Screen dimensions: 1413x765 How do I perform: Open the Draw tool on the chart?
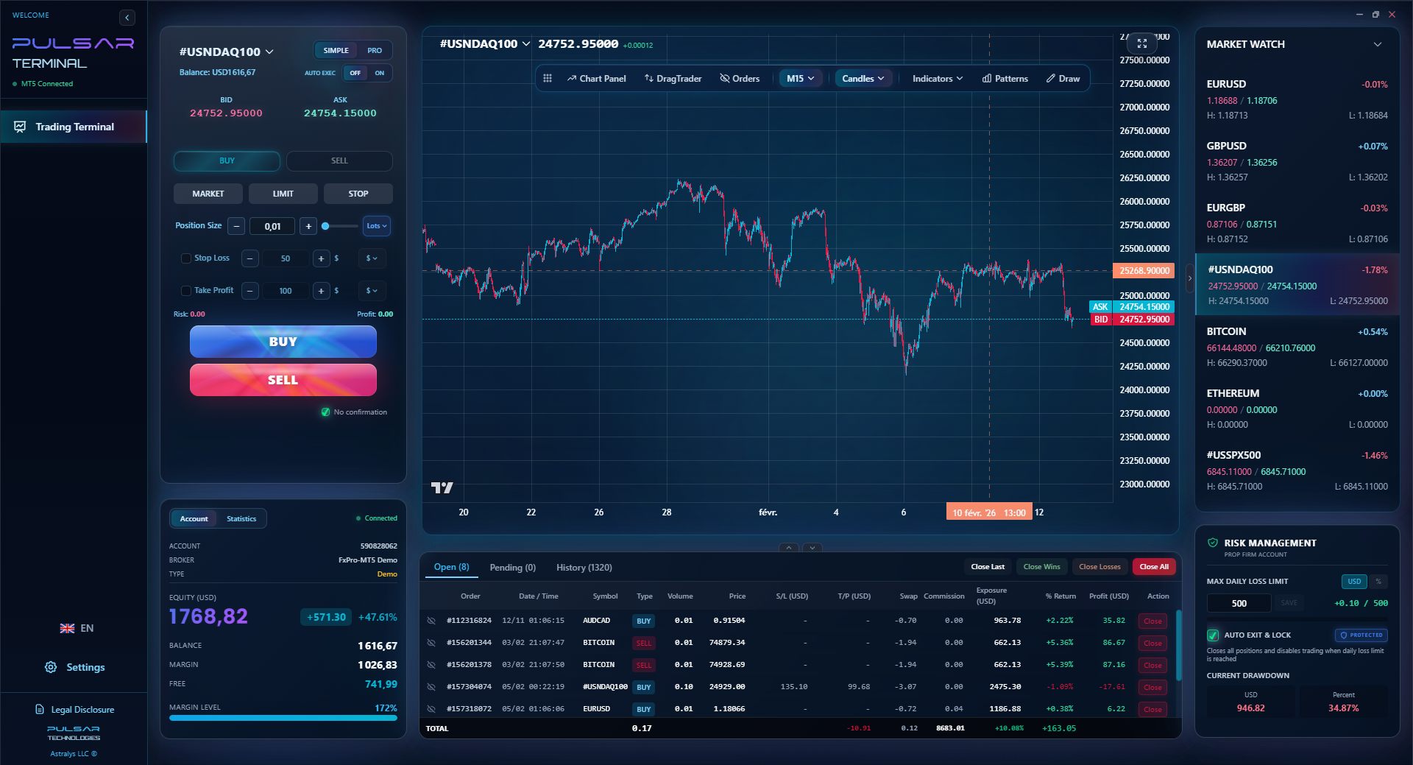(1063, 78)
